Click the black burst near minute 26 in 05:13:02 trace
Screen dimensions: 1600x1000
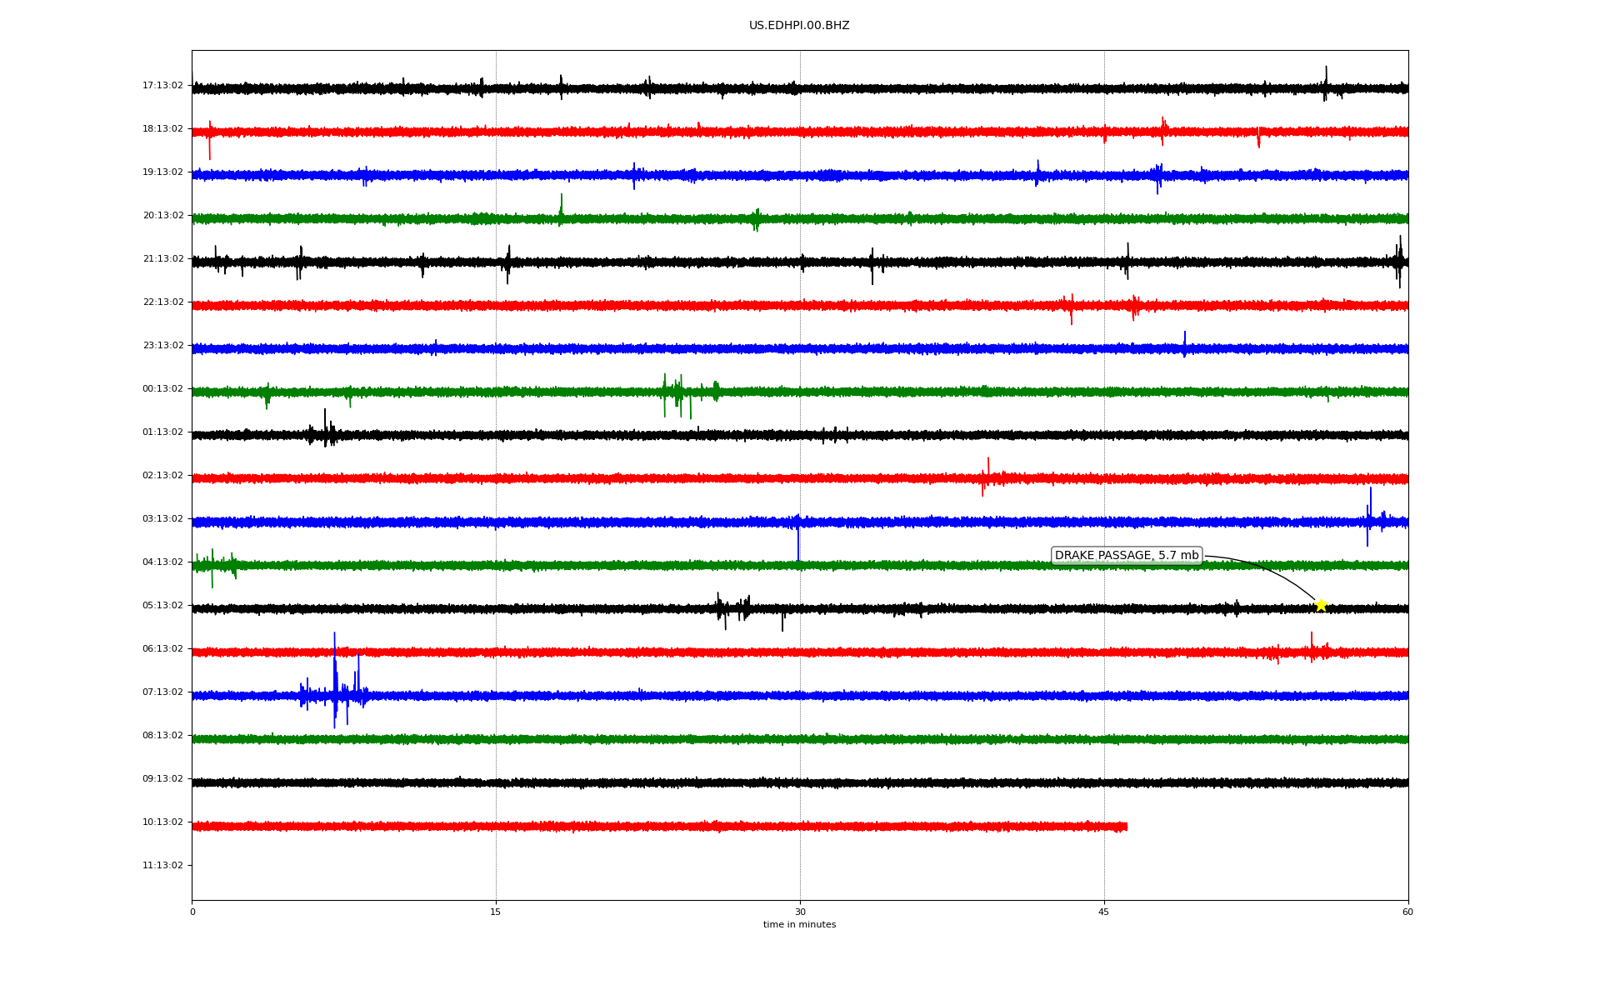pos(732,610)
